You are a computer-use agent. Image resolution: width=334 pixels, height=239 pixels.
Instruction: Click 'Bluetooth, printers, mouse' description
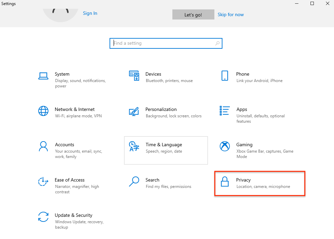tap(169, 81)
